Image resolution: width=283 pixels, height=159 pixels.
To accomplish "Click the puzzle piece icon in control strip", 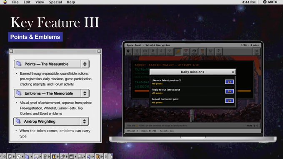I will pos(63,156).
